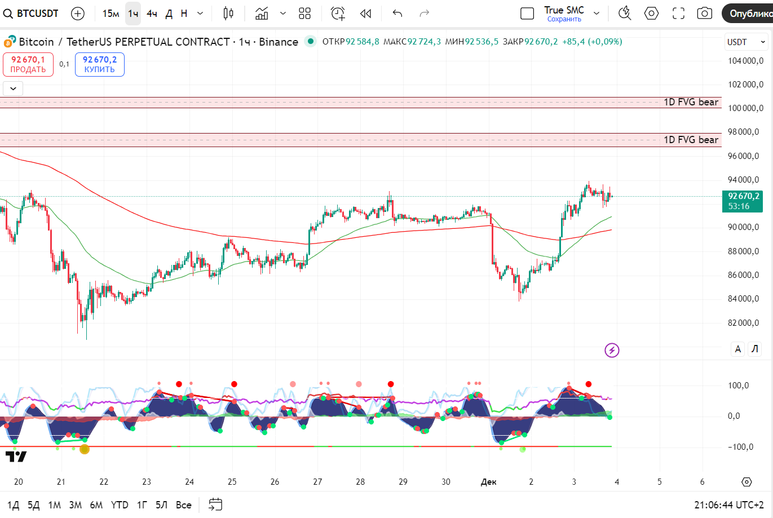Enable auto scale with the А toggle
The image size is (773, 518).
tap(737, 349)
